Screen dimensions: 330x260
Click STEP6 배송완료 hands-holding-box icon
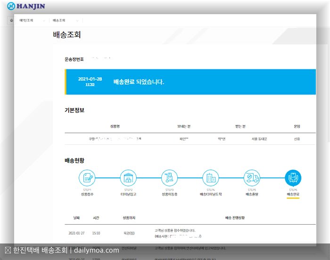point(293,178)
